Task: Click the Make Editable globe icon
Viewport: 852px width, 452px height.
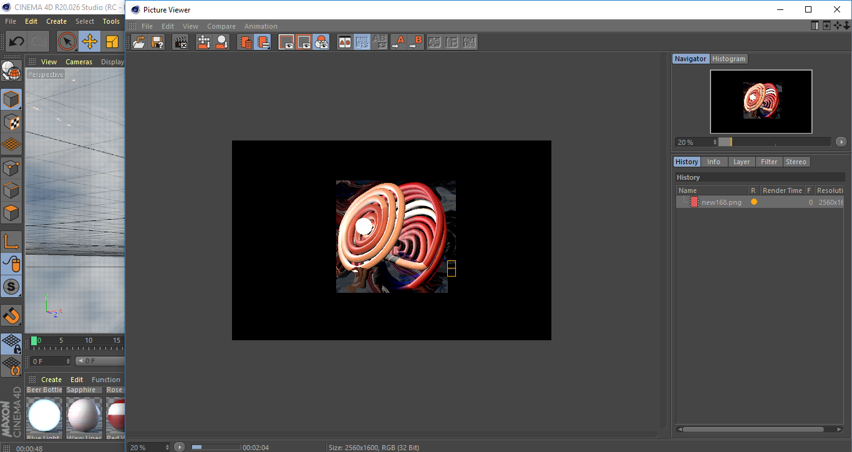Action: click(x=11, y=71)
